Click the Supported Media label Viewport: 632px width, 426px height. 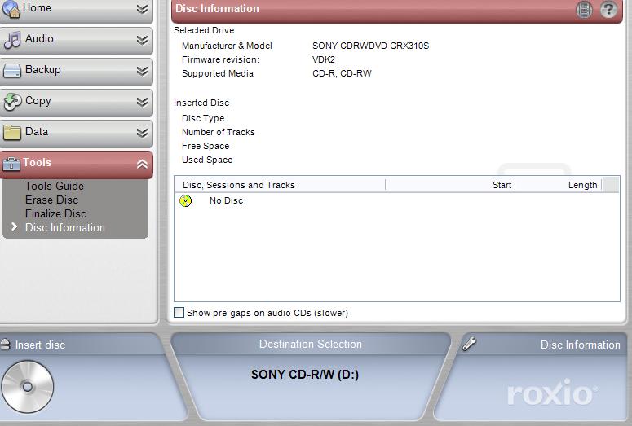pos(218,73)
